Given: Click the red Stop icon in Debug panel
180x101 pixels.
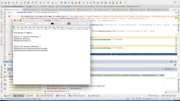Looking at the screenshot, I should point(5,72).
